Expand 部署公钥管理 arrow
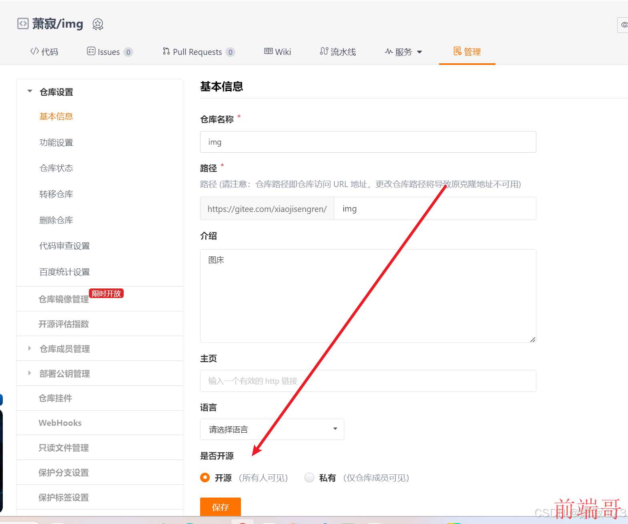 point(29,373)
